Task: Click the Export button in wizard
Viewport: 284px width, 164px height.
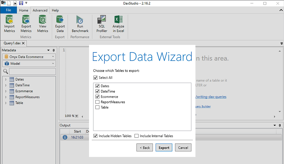Action: click(x=164, y=148)
